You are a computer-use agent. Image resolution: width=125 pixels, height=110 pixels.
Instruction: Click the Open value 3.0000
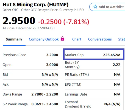click(52, 65)
